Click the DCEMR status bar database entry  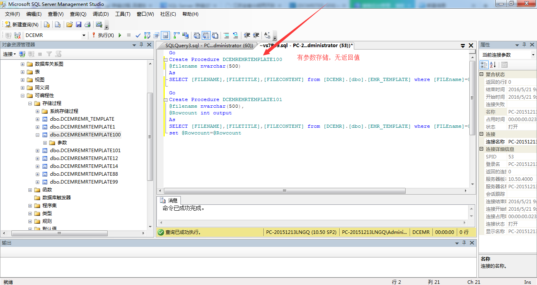[421, 232]
